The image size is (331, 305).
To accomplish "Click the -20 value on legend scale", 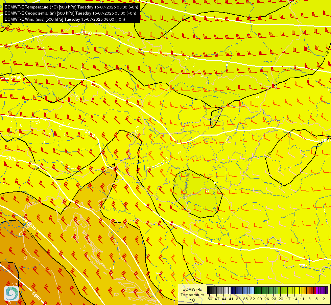I will tap(280, 299).
